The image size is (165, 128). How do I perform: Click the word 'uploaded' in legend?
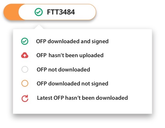coord(91,56)
